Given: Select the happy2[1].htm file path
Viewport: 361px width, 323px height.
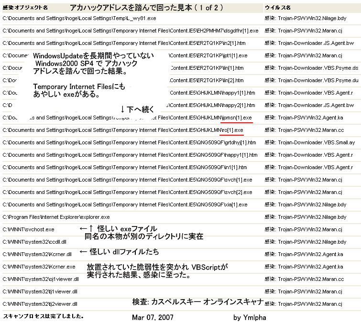Looking at the screenshot, I should (211, 106).
